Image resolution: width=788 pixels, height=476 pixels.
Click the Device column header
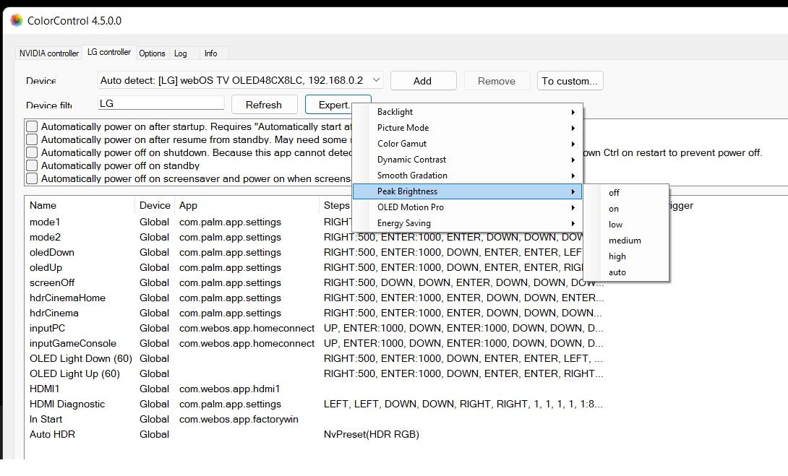click(x=155, y=205)
